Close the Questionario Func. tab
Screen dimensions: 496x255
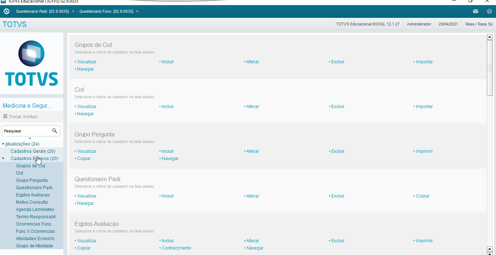(x=137, y=12)
